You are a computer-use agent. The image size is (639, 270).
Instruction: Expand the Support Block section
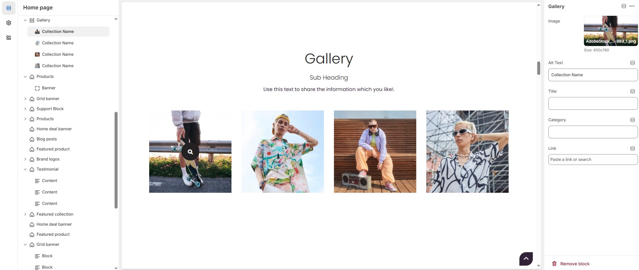(25, 109)
